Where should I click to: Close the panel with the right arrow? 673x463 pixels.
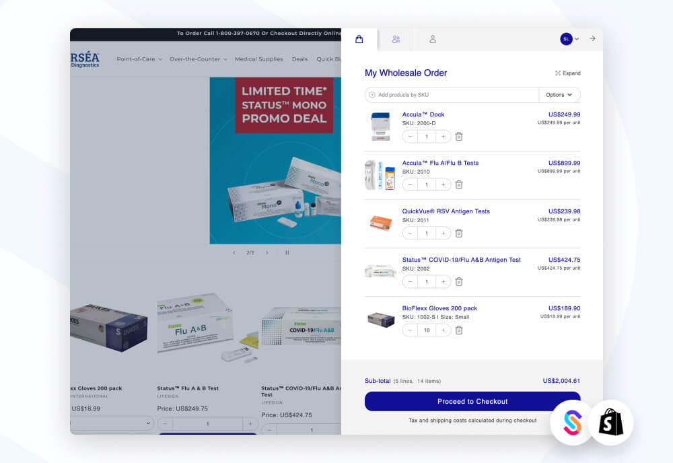tap(592, 39)
